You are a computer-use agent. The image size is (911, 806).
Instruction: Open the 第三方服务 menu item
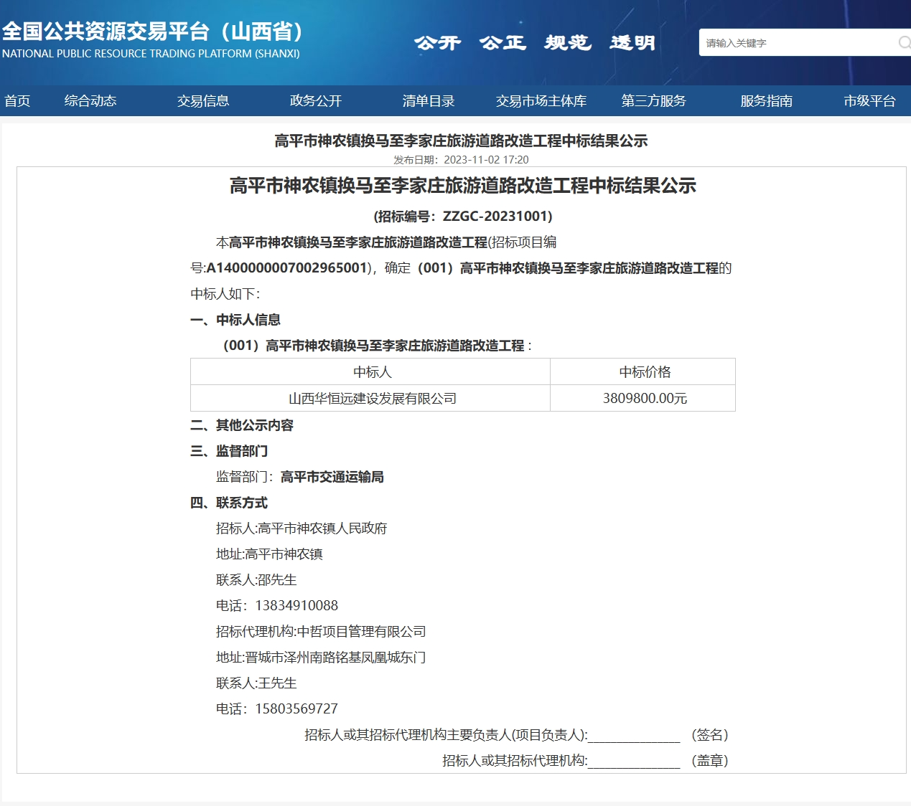[x=654, y=101]
